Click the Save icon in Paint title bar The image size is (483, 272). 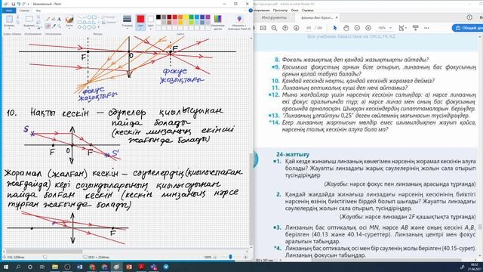[14, 4]
